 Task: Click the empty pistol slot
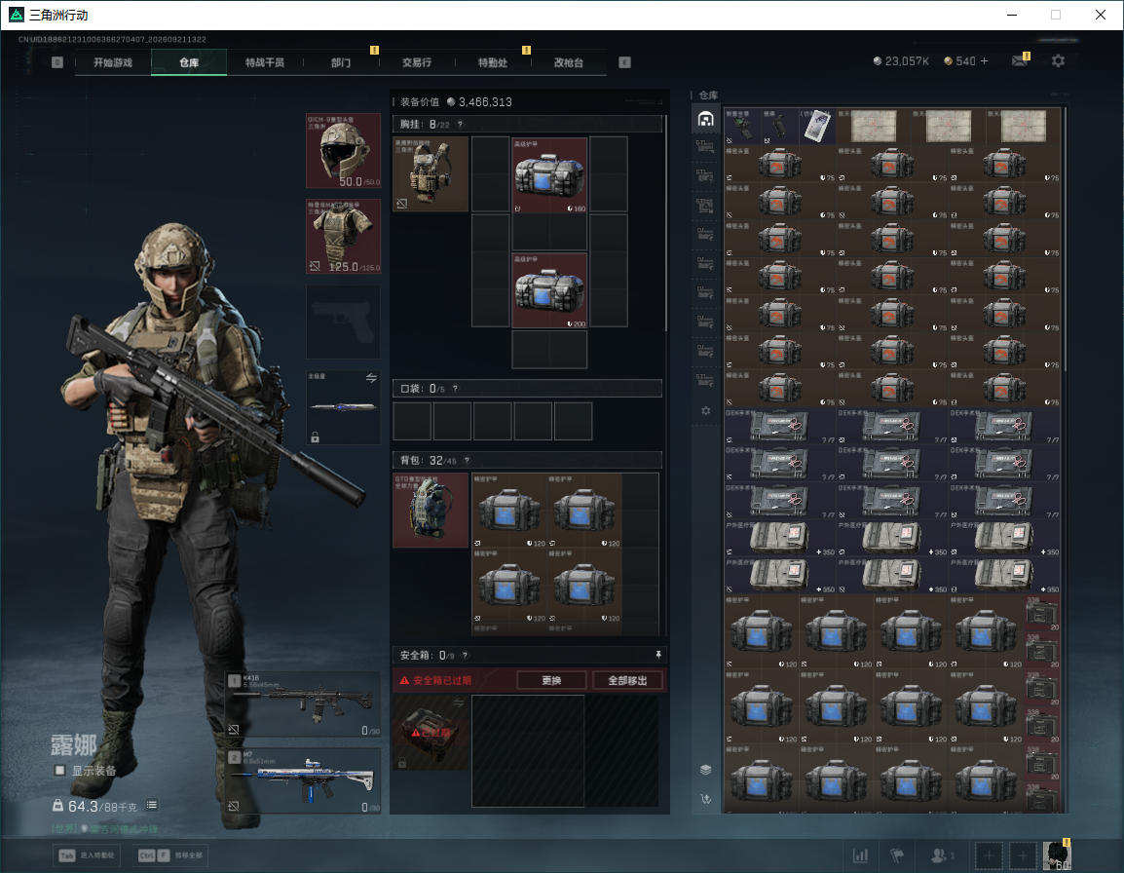coord(344,323)
